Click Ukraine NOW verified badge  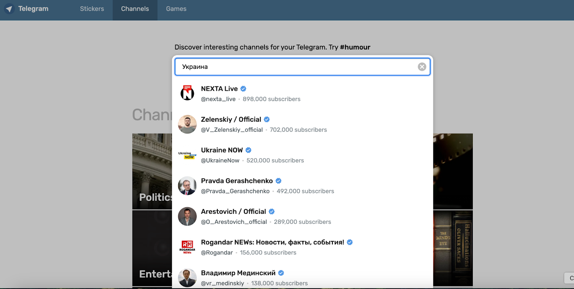pos(248,150)
